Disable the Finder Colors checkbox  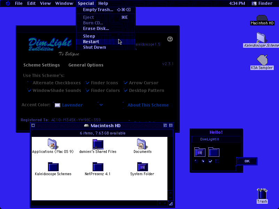(88, 91)
